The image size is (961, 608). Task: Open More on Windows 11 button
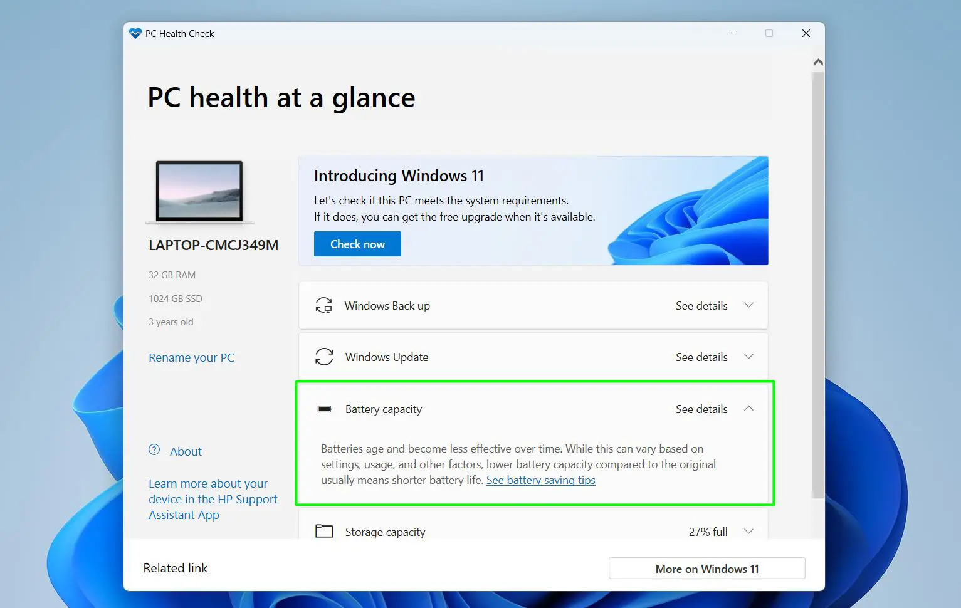(x=706, y=569)
